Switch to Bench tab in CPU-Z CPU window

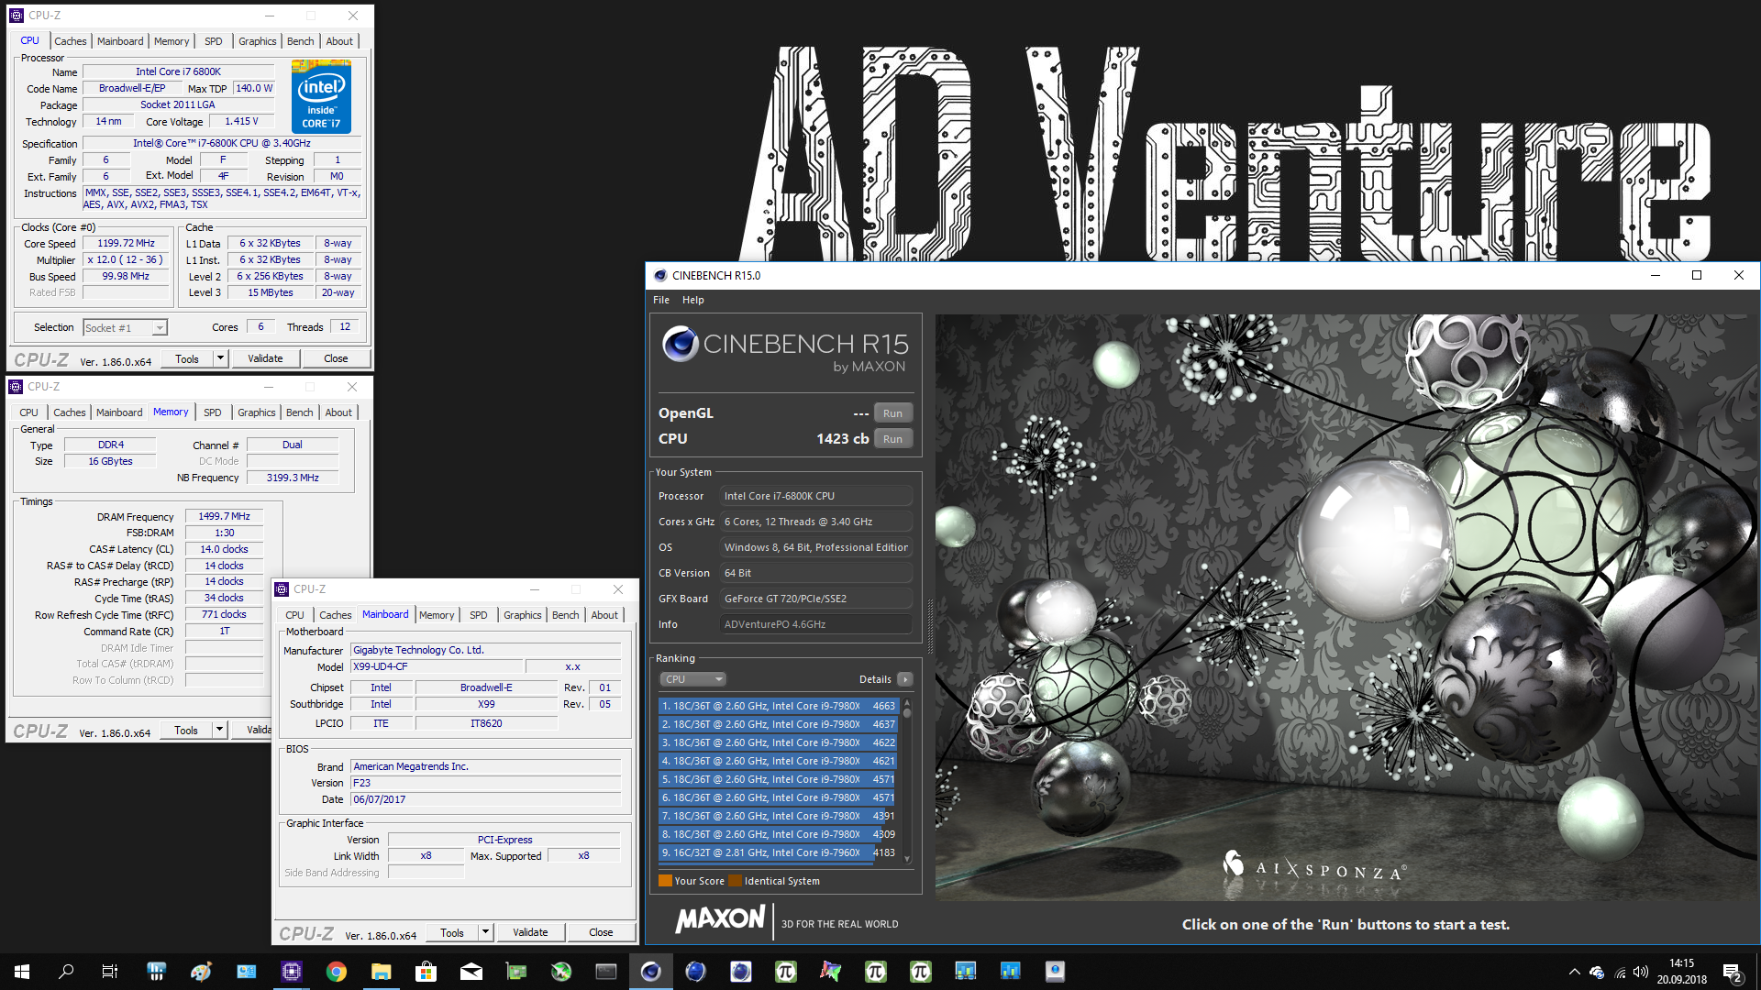300,41
